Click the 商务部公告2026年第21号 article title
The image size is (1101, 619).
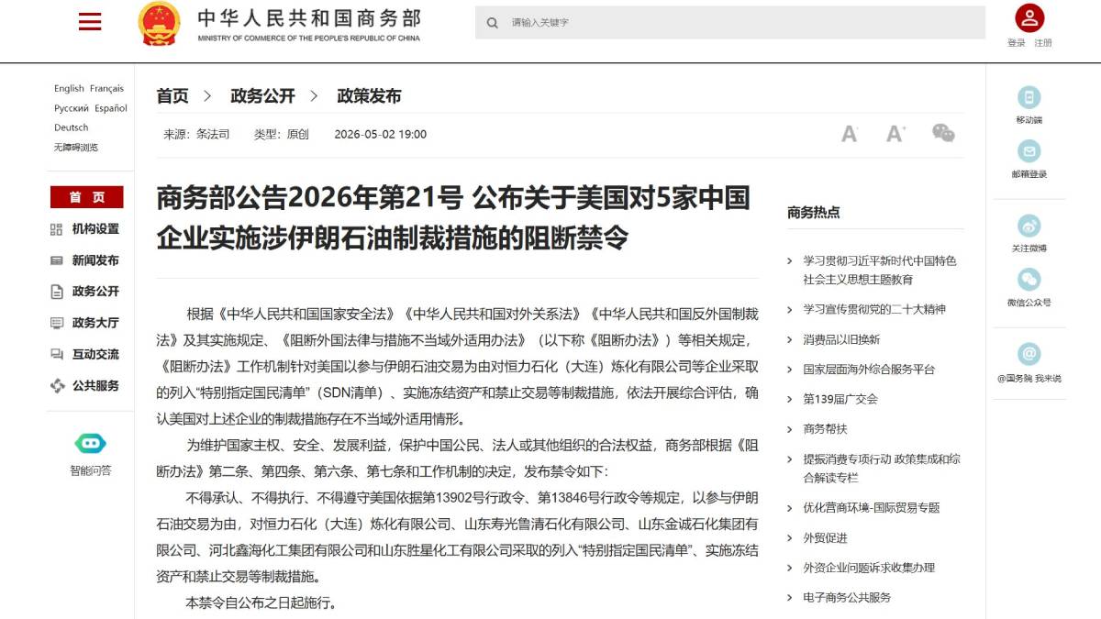tap(453, 217)
